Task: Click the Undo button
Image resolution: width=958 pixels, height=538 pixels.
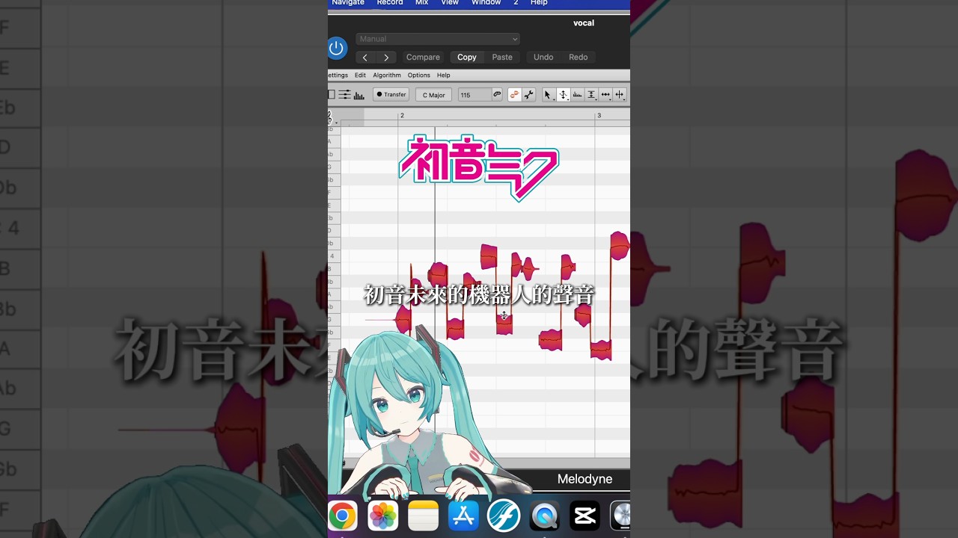Action: (543, 57)
